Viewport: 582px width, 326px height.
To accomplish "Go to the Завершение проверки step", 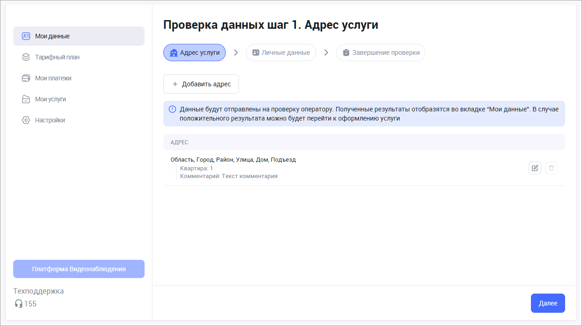I will point(381,53).
